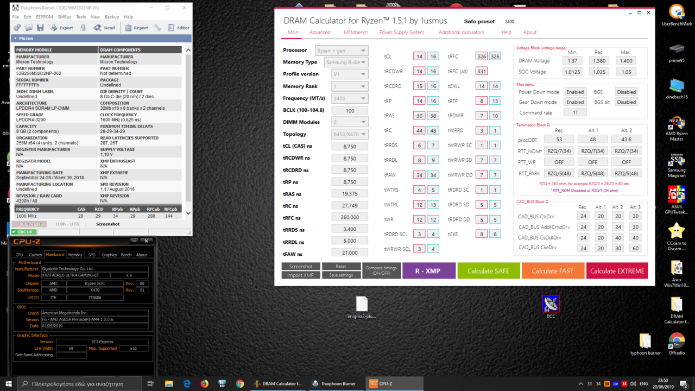695x391 pixels.
Task: Open the DCC desktop icon
Action: [551, 307]
